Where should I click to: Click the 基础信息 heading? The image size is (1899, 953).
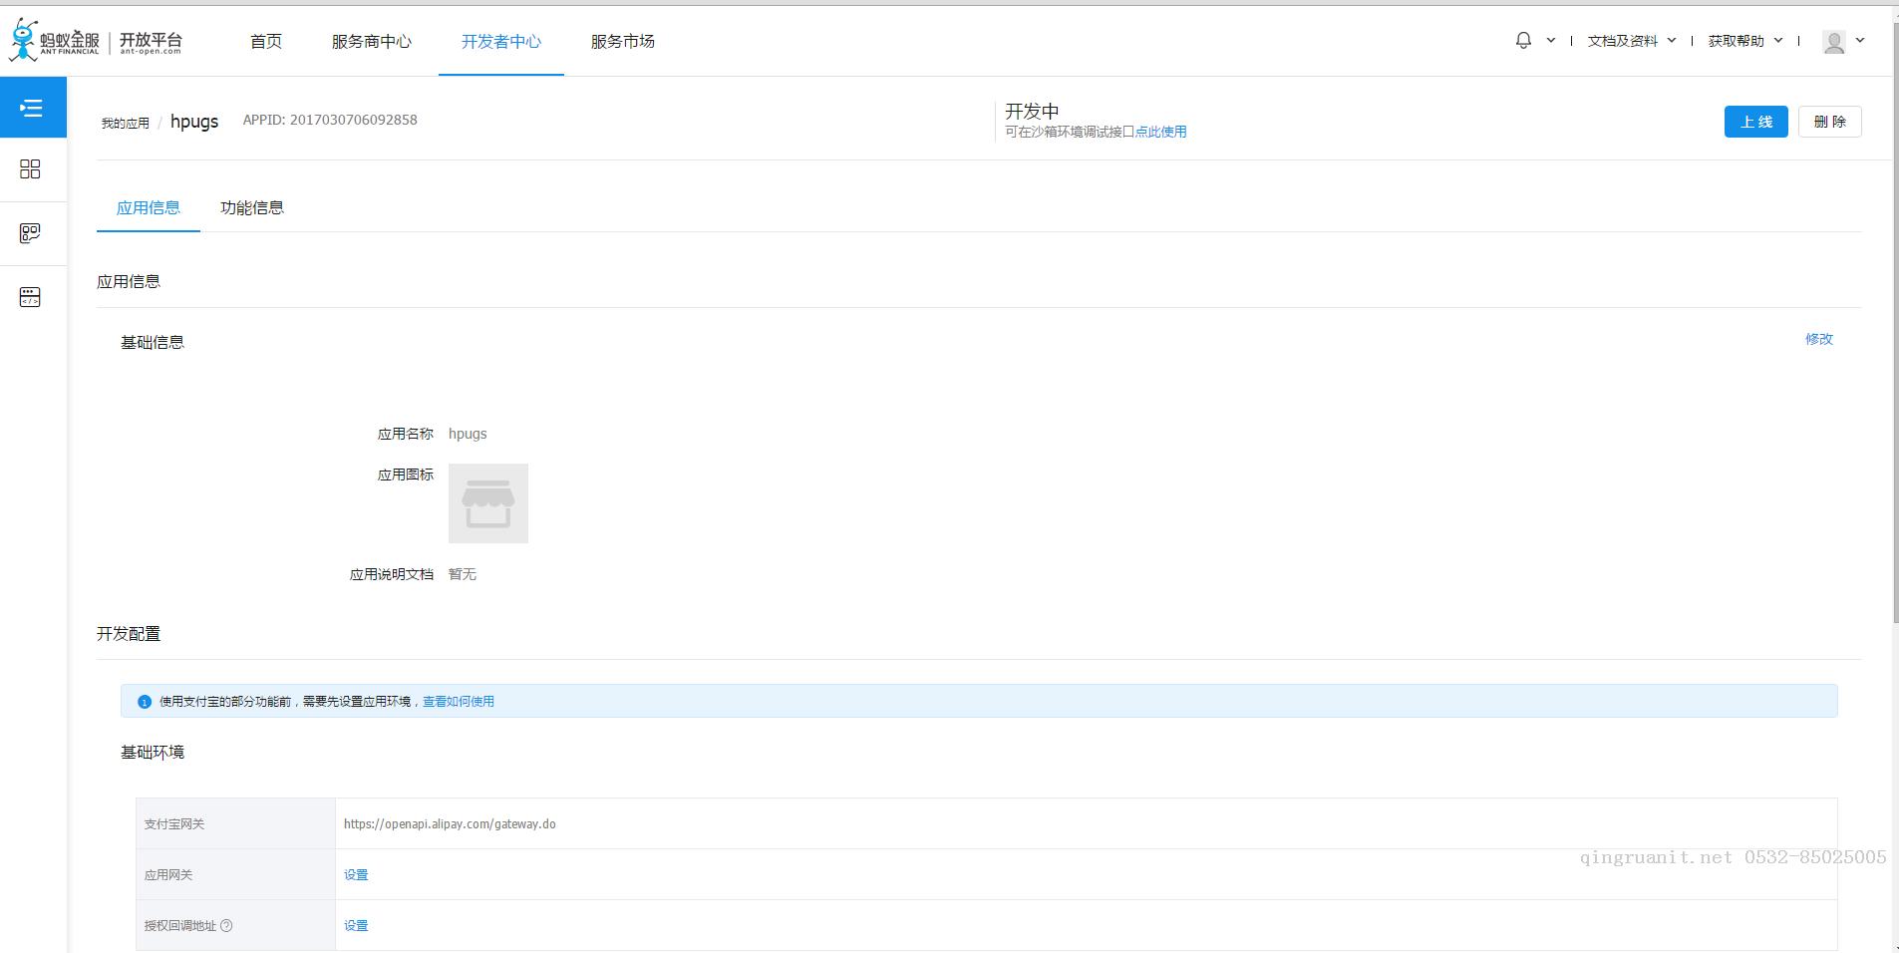[153, 342]
